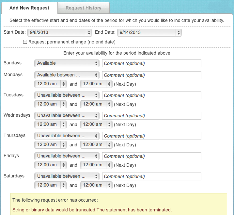Open the Saturdays end time dropdown

pyautogui.click(x=96, y=185)
